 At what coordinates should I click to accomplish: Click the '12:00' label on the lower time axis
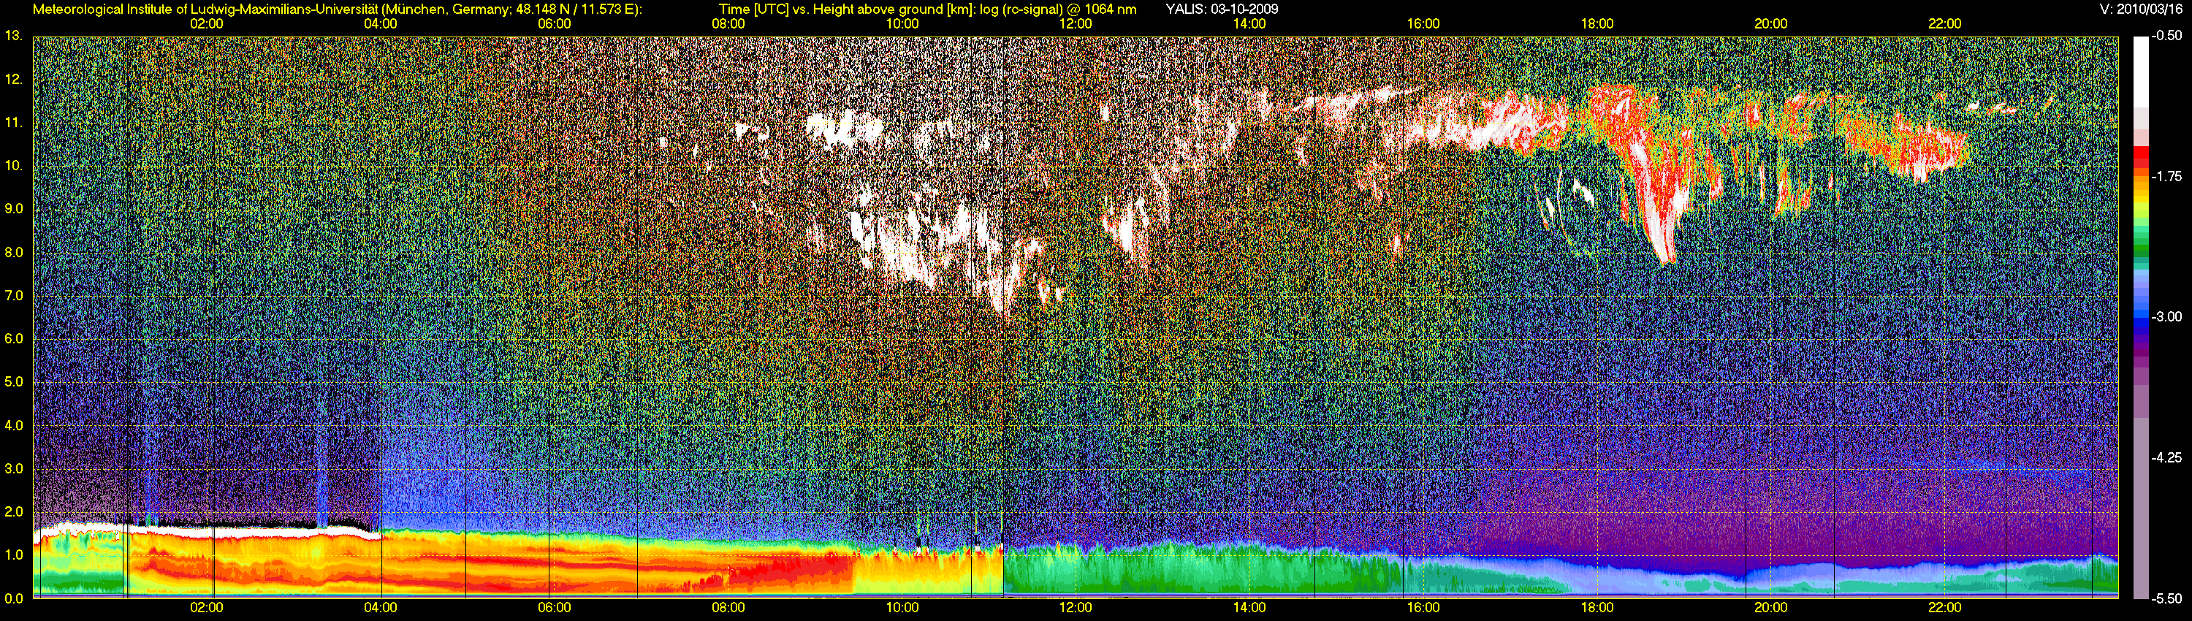coord(1076,607)
